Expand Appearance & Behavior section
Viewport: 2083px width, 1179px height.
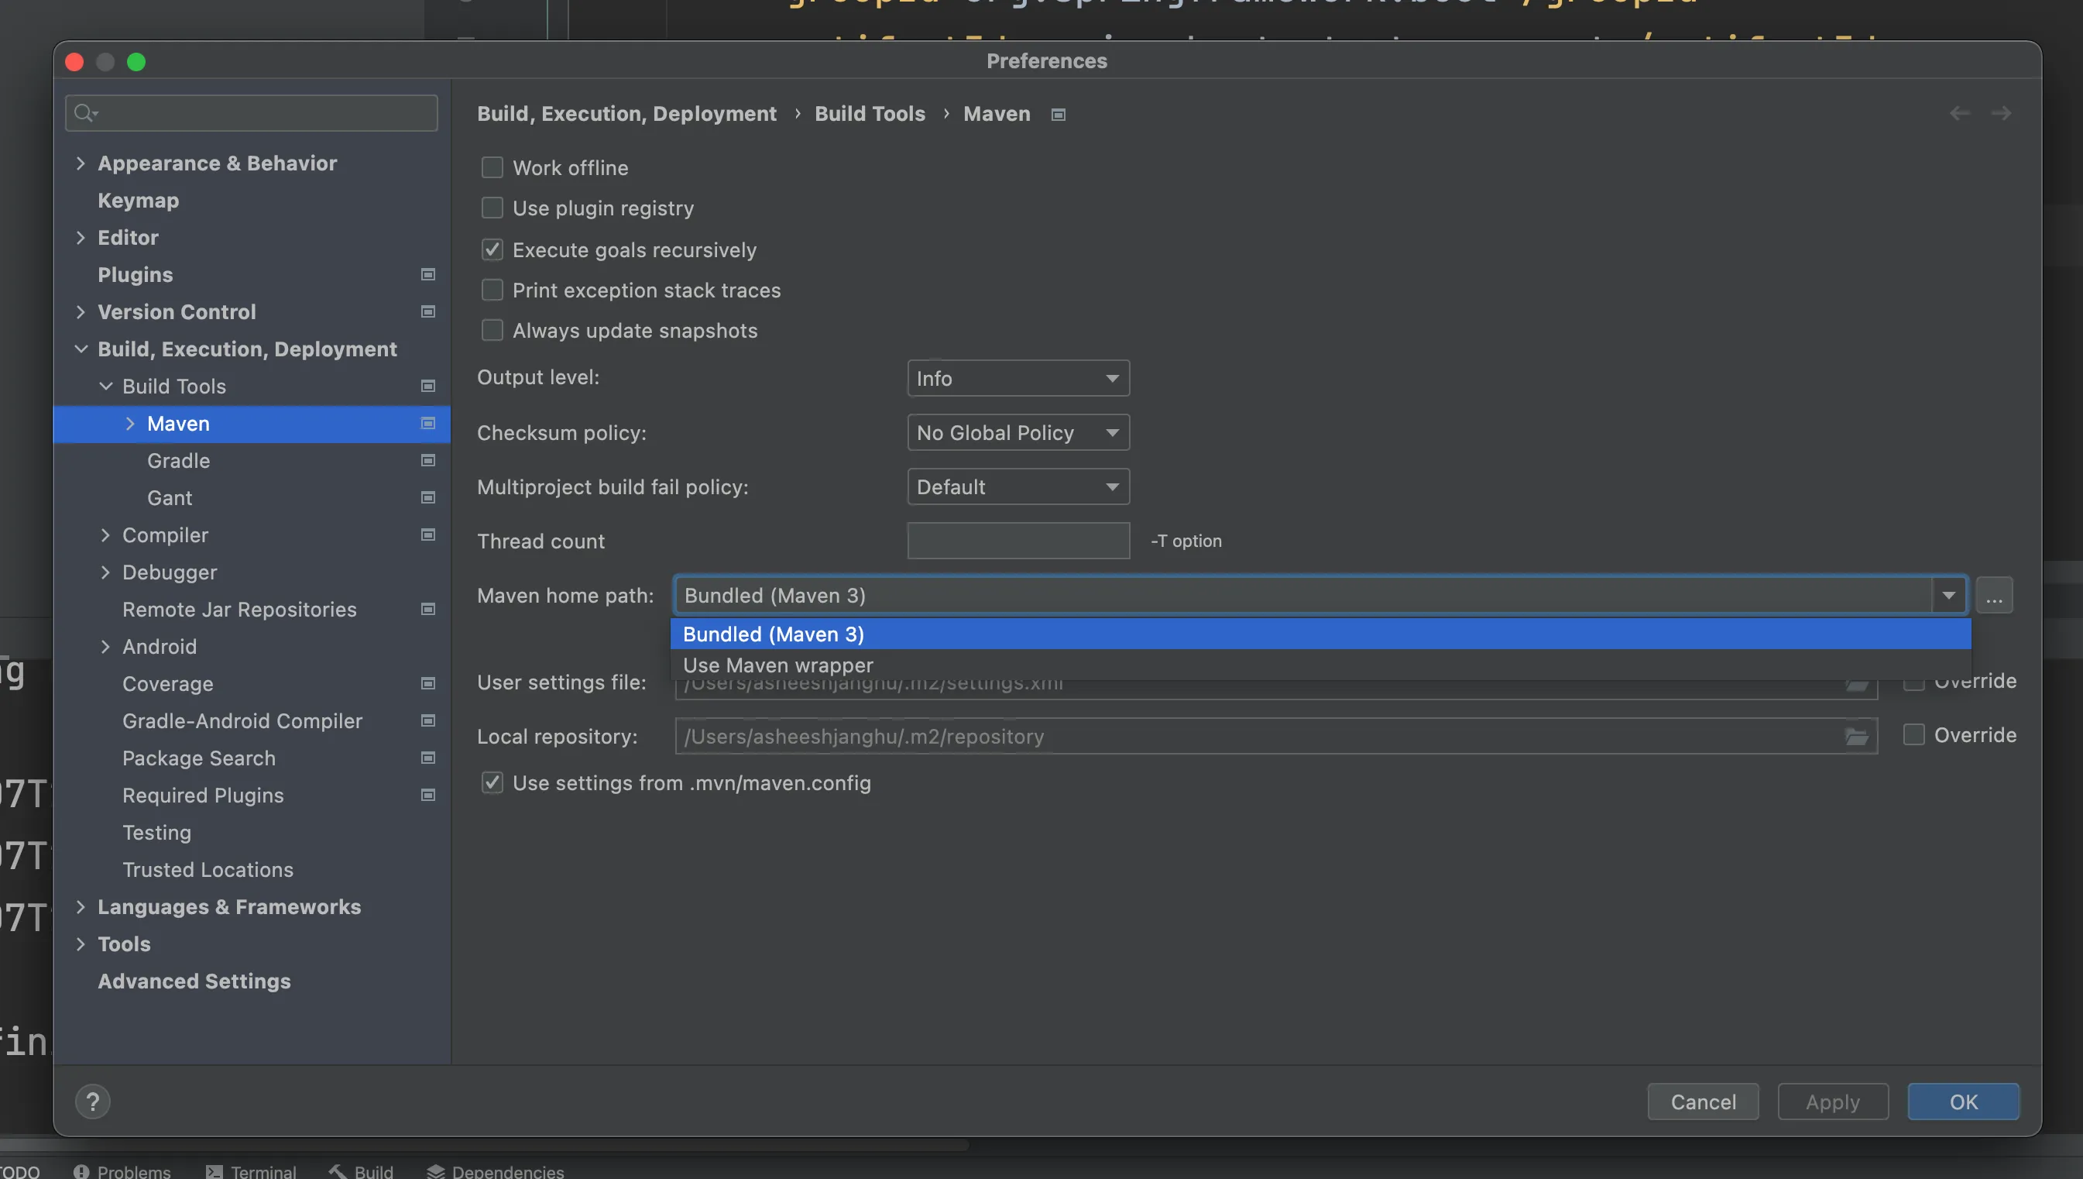pyautogui.click(x=80, y=163)
